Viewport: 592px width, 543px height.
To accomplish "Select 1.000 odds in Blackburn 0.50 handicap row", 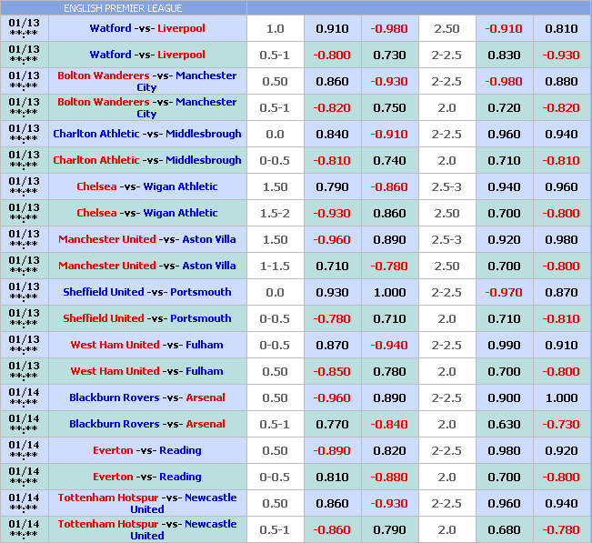I will (561, 398).
